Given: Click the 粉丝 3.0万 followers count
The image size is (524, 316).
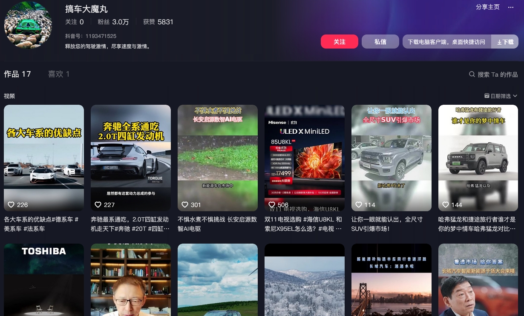Looking at the screenshot, I should (x=113, y=22).
